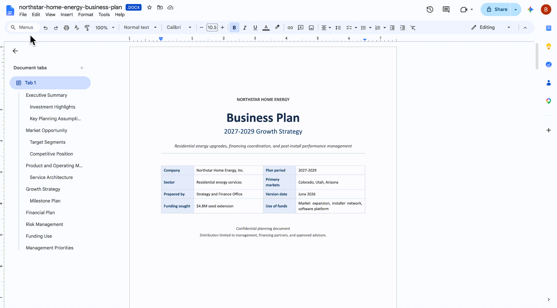The width and height of the screenshot is (557, 308).
Task: Open the Calibri font dropdown
Action: (179, 27)
